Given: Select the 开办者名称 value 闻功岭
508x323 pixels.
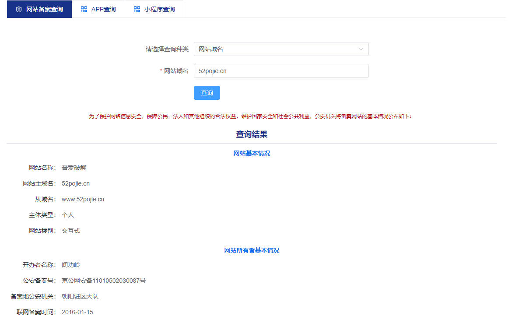Looking at the screenshot, I should coord(71,265).
